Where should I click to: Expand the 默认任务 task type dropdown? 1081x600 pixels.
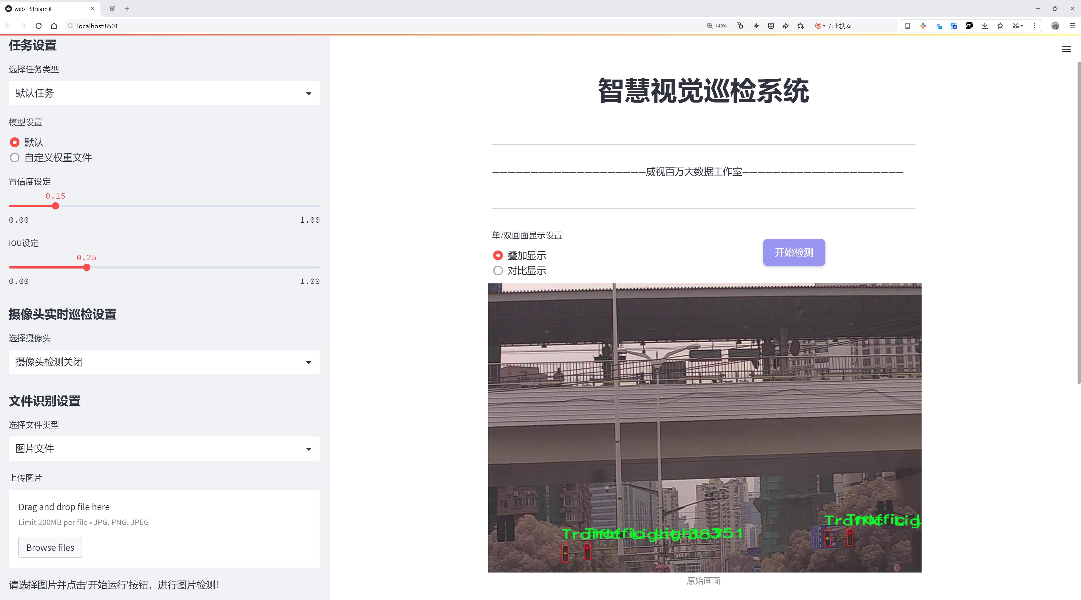point(164,93)
